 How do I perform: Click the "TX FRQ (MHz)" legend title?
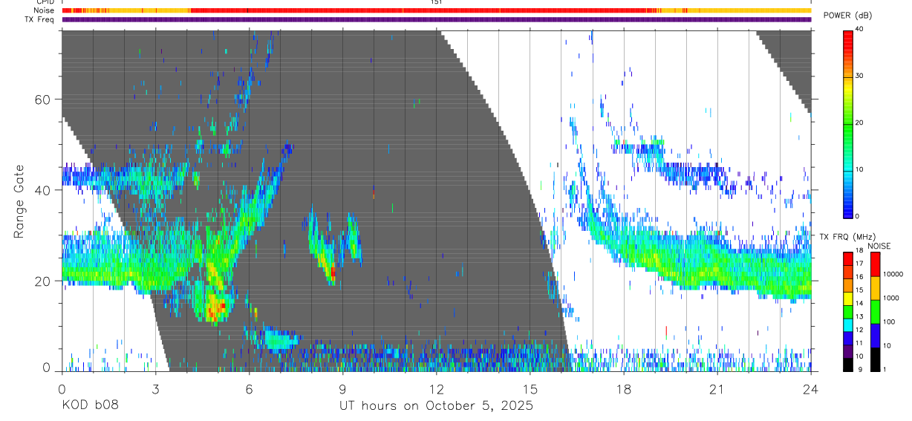(846, 237)
